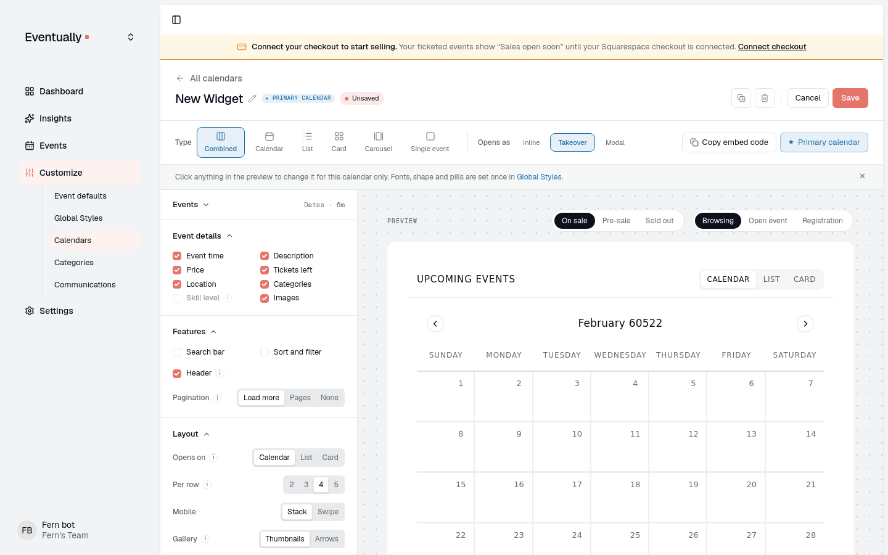Enable the Search bar checkbox
The width and height of the screenshot is (888, 555).
177,352
